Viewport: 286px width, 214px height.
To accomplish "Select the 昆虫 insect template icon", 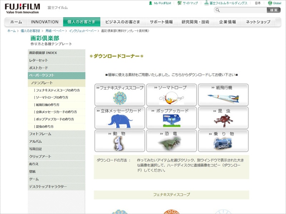I will [x=223, y=118].
